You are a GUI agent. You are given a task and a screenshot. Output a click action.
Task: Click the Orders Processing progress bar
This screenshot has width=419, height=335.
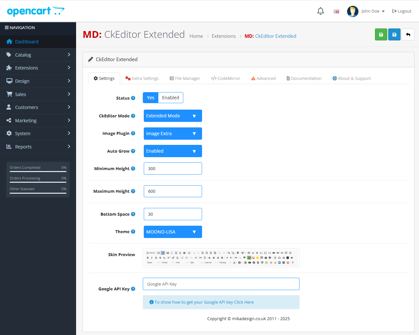click(x=38, y=182)
